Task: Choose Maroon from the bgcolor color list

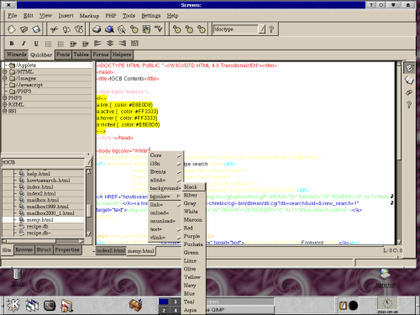Action: pyautogui.click(x=194, y=220)
